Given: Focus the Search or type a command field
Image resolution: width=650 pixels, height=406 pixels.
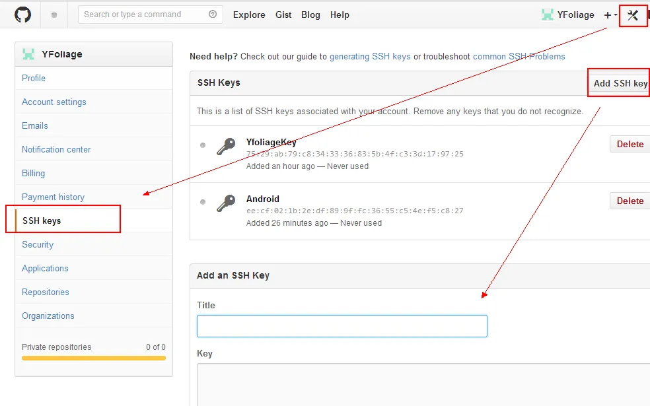Looking at the screenshot, I should [151, 15].
